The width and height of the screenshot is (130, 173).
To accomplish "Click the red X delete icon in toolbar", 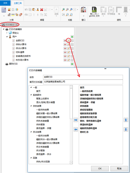I will pyautogui.click(x=42, y=10).
